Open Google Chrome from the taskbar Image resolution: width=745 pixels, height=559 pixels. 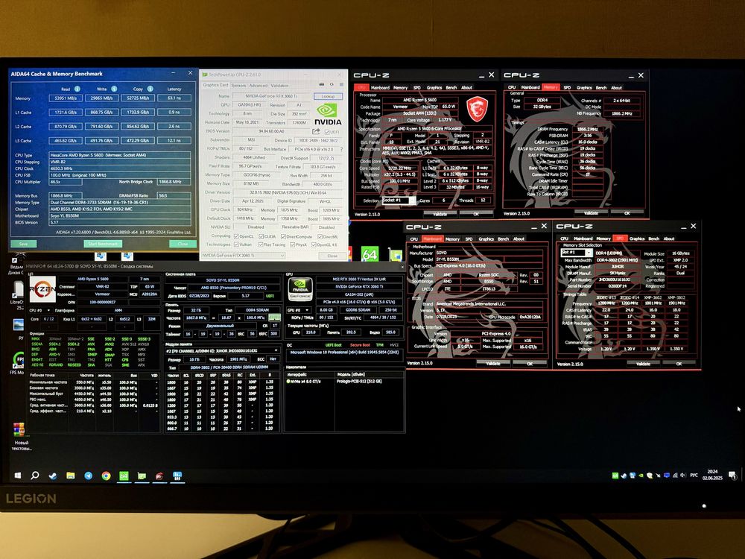coord(106,476)
